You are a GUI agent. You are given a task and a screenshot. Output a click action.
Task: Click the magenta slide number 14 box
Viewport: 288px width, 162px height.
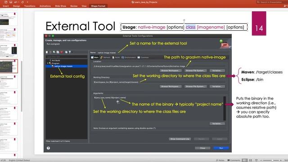259,23
